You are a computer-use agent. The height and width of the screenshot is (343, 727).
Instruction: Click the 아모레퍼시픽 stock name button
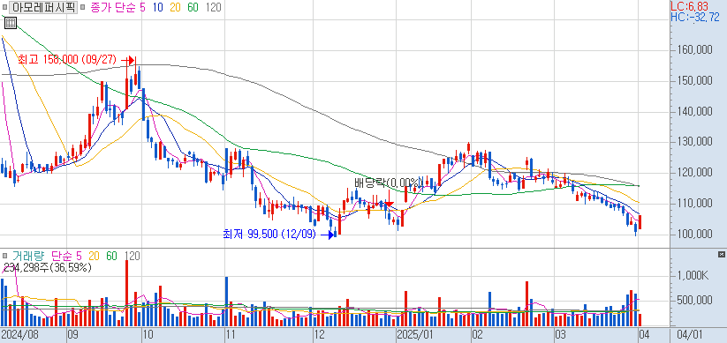click(x=44, y=7)
